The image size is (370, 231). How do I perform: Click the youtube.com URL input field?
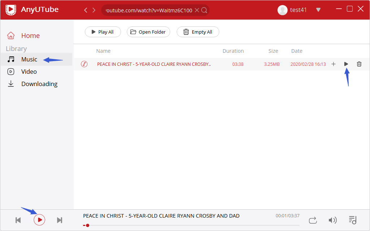pyautogui.click(x=149, y=10)
